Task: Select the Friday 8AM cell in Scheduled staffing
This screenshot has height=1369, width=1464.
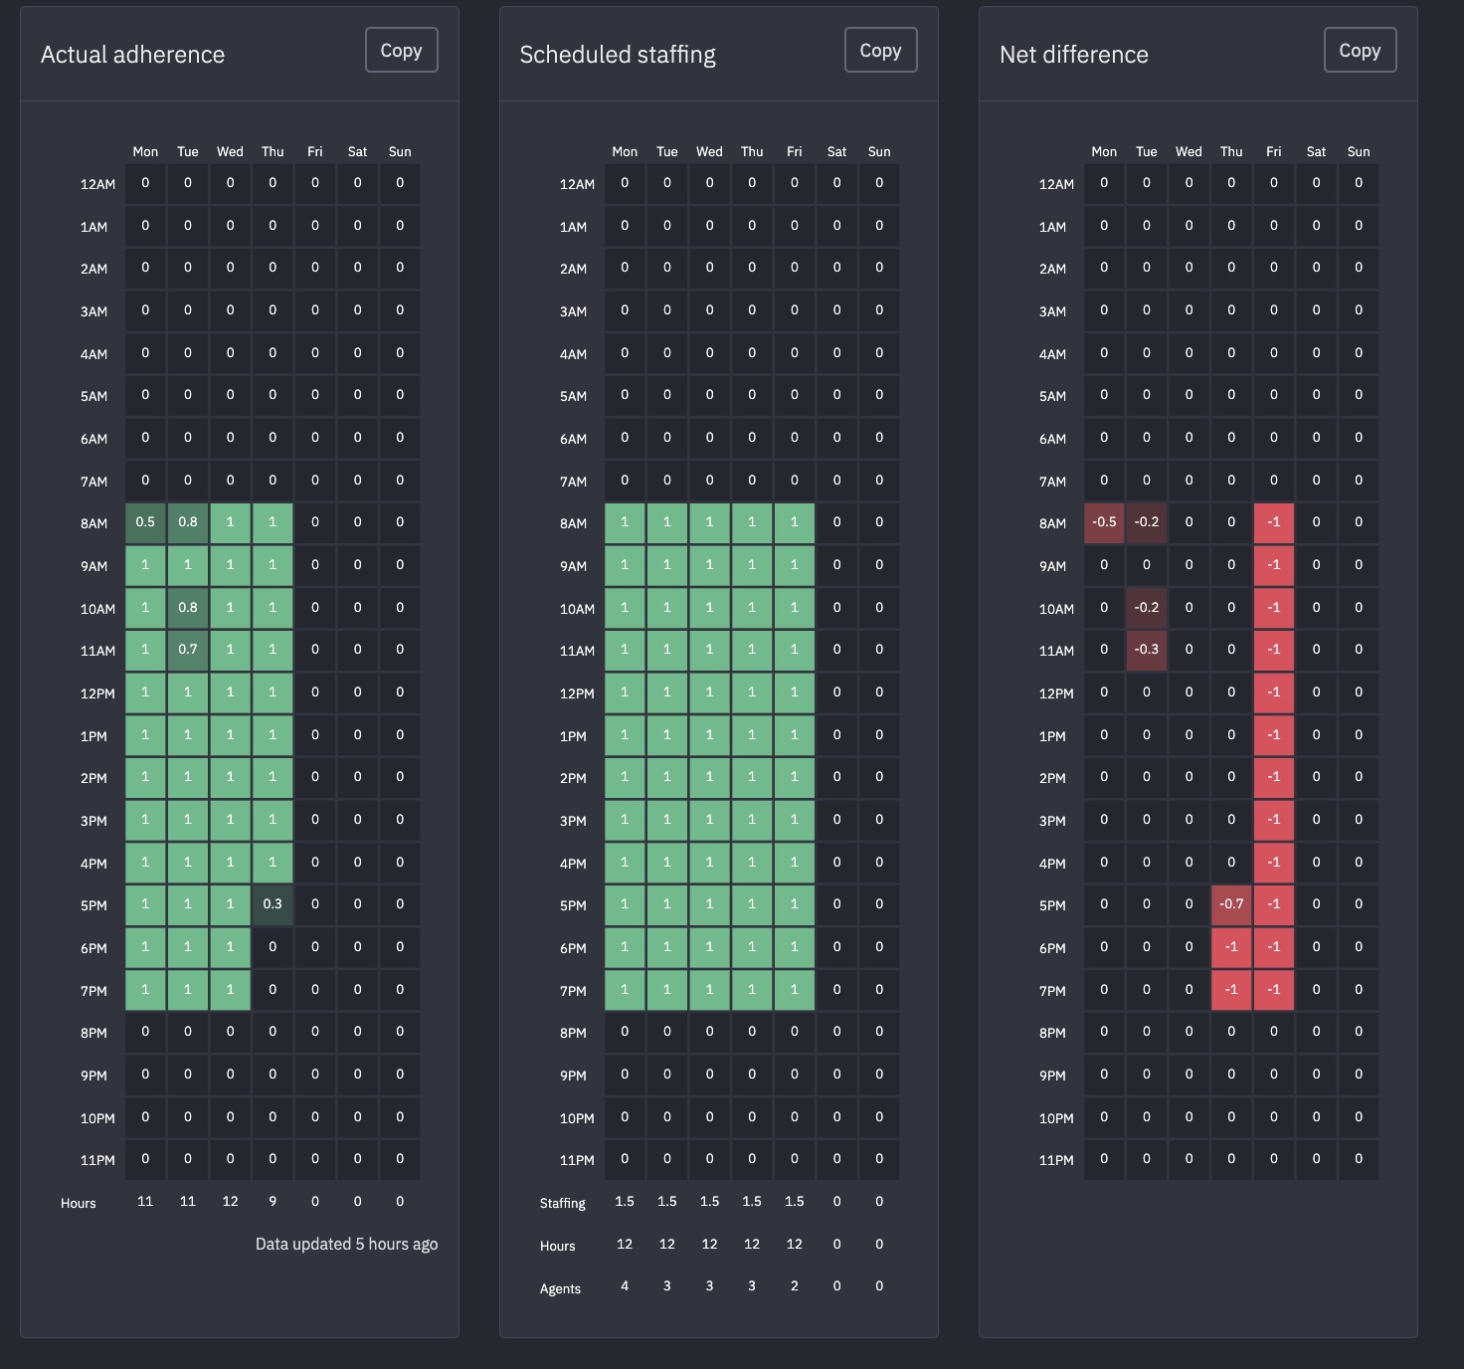Action: [794, 522]
